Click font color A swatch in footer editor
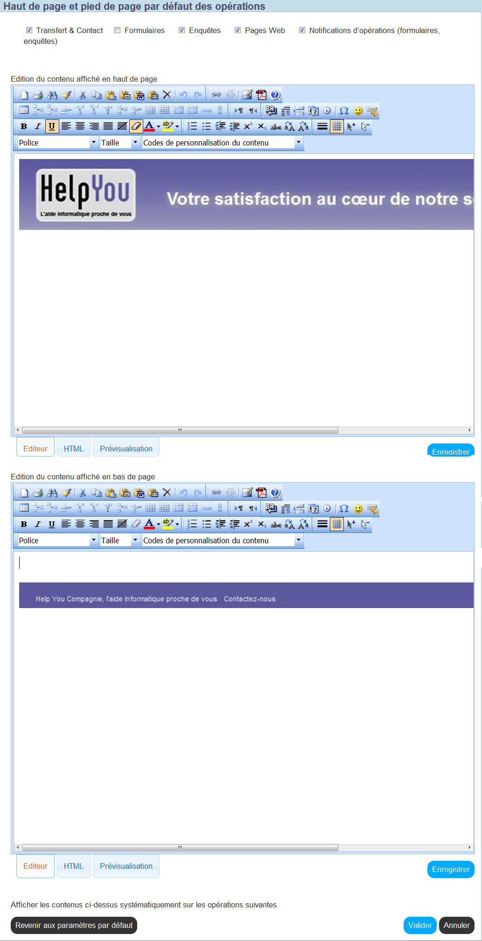 coord(149,524)
